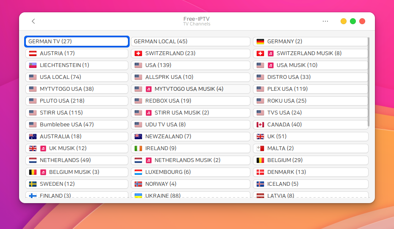Image resolution: width=394 pixels, height=229 pixels.
Task: Open DISTRO USA (33) channels
Action: tap(311, 77)
